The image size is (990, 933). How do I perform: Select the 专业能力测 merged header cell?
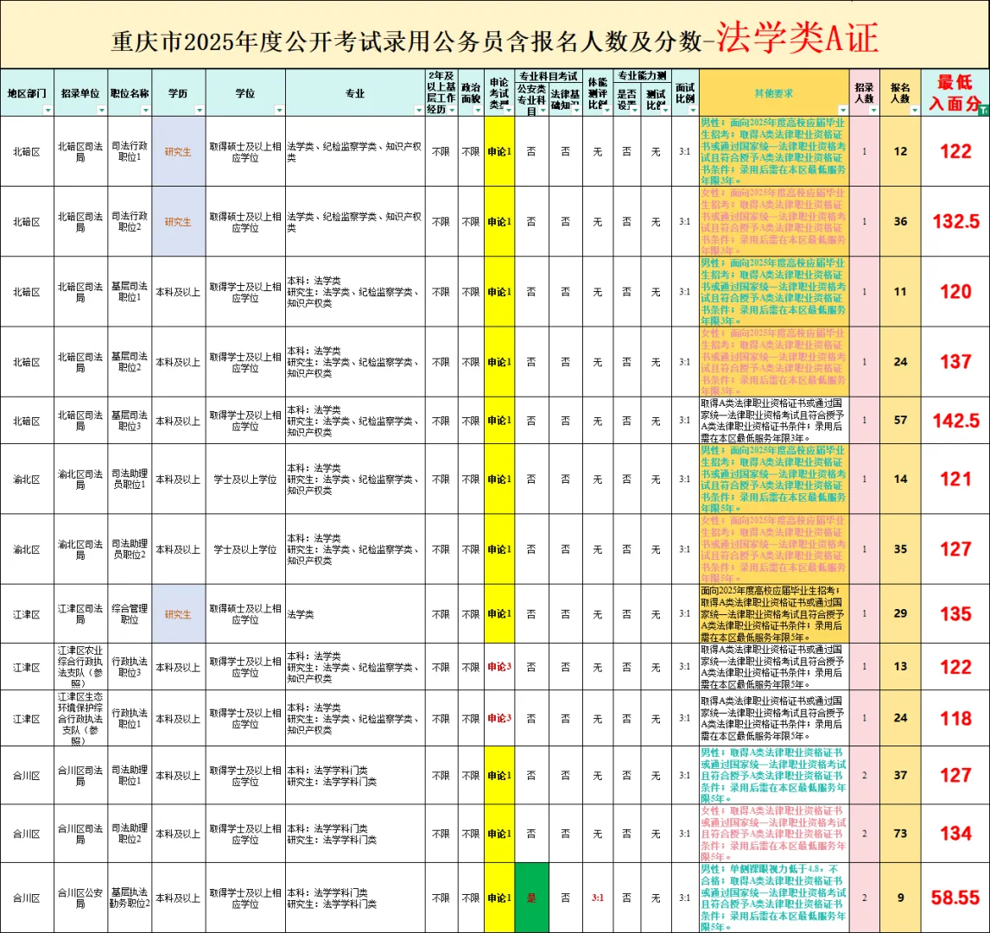click(642, 76)
